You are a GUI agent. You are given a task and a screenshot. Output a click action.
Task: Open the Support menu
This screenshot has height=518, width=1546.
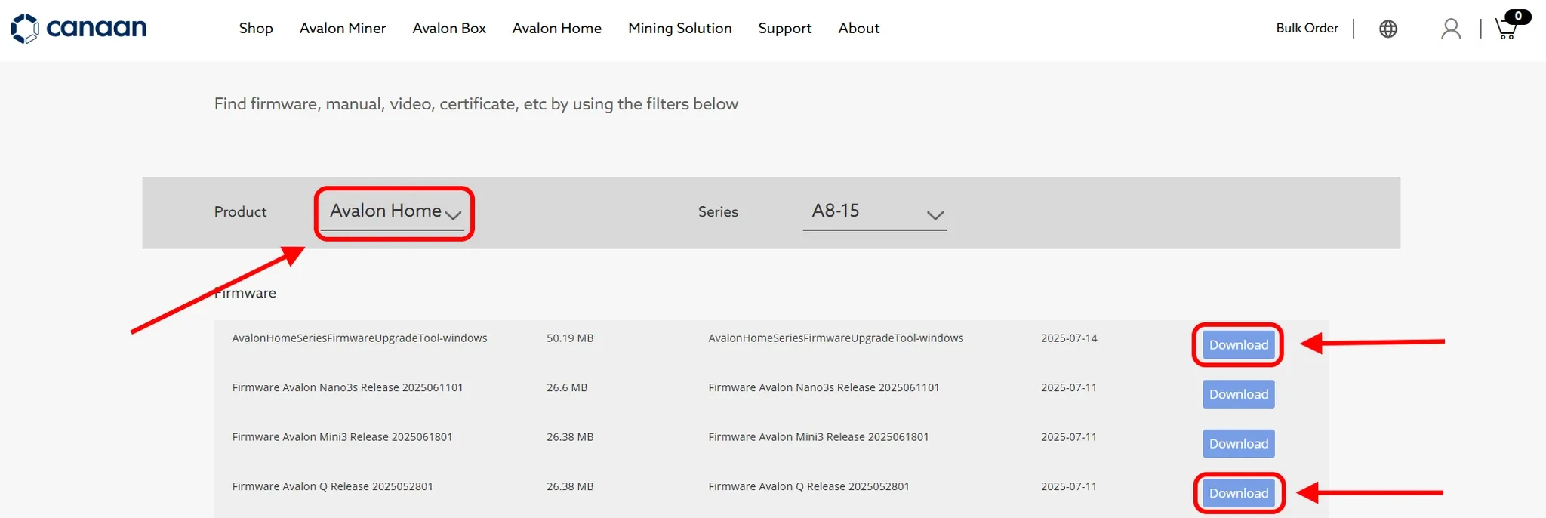tap(785, 29)
